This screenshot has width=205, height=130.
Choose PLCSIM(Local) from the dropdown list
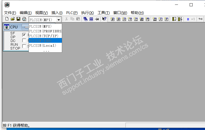click(45, 46)
